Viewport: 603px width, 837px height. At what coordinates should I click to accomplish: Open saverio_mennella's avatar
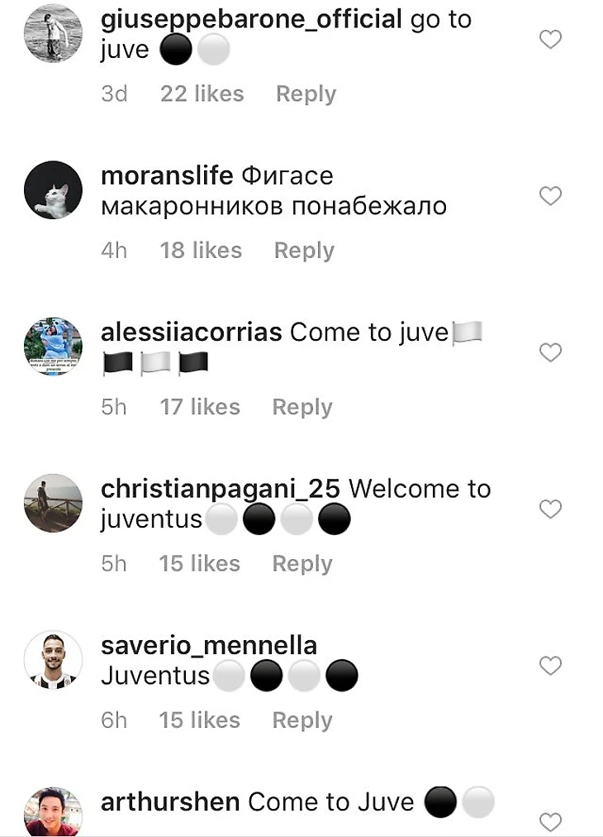click(x=54, y=660)
